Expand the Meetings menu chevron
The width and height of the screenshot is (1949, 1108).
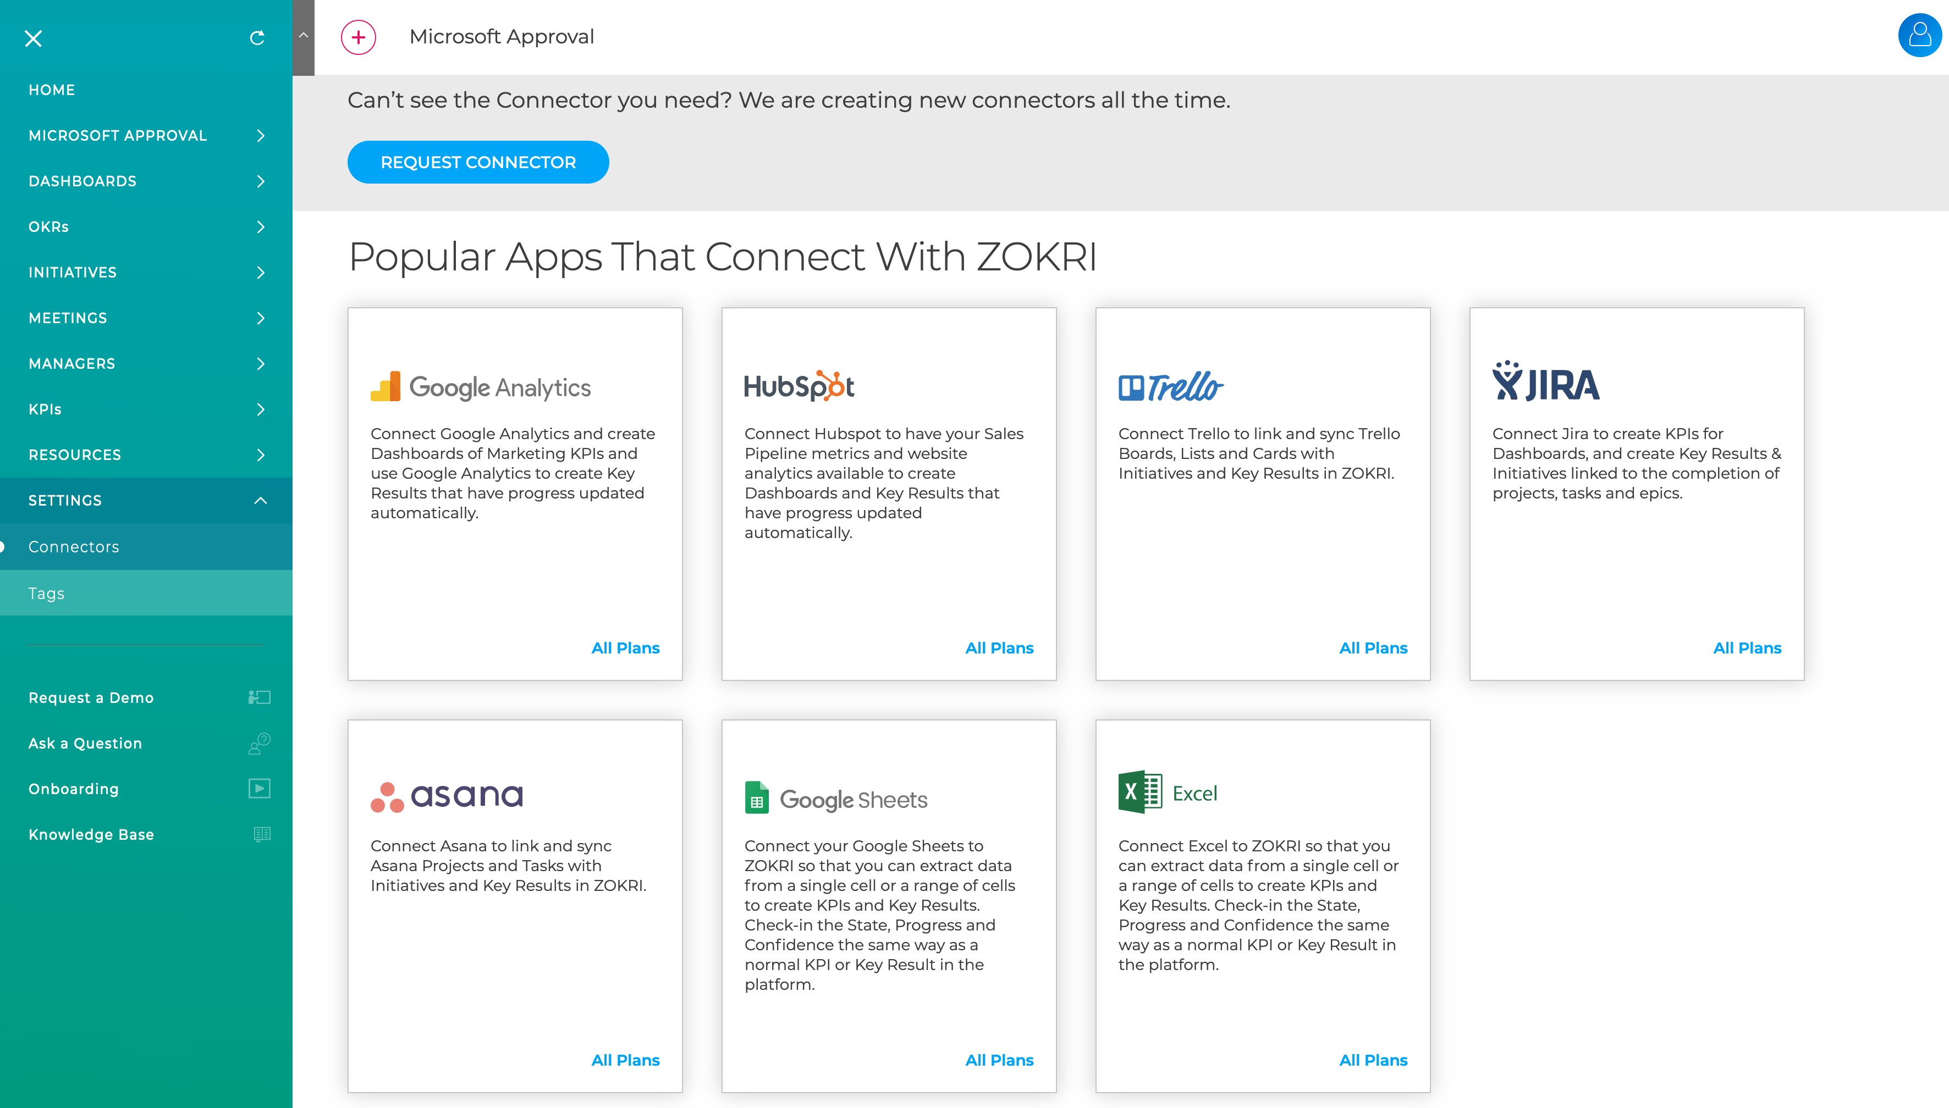point(260,318)
